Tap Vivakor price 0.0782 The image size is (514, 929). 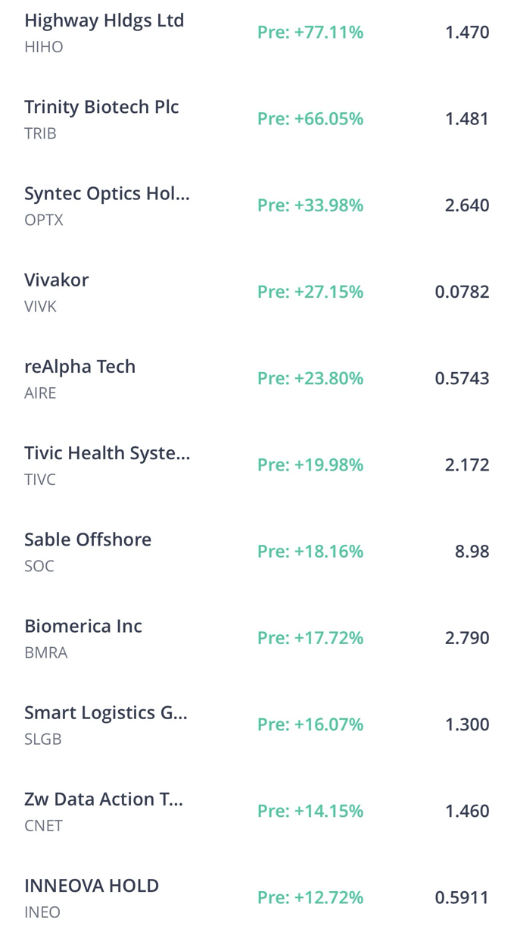(x=463, y=292)
